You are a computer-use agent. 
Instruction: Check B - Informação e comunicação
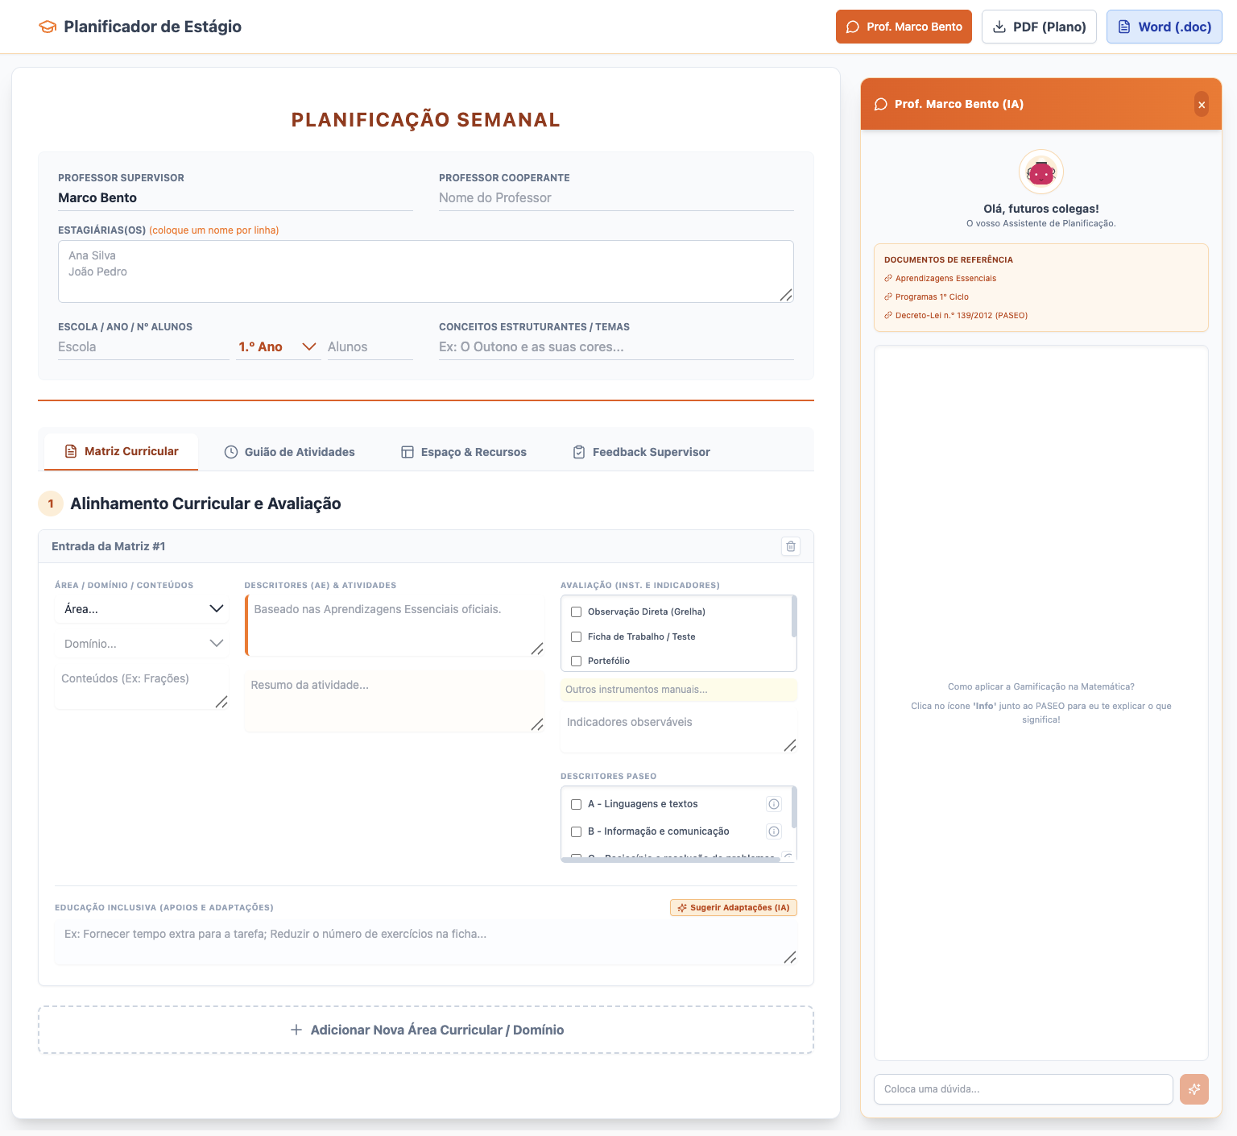pyautogui.click(x=576, y=831)
